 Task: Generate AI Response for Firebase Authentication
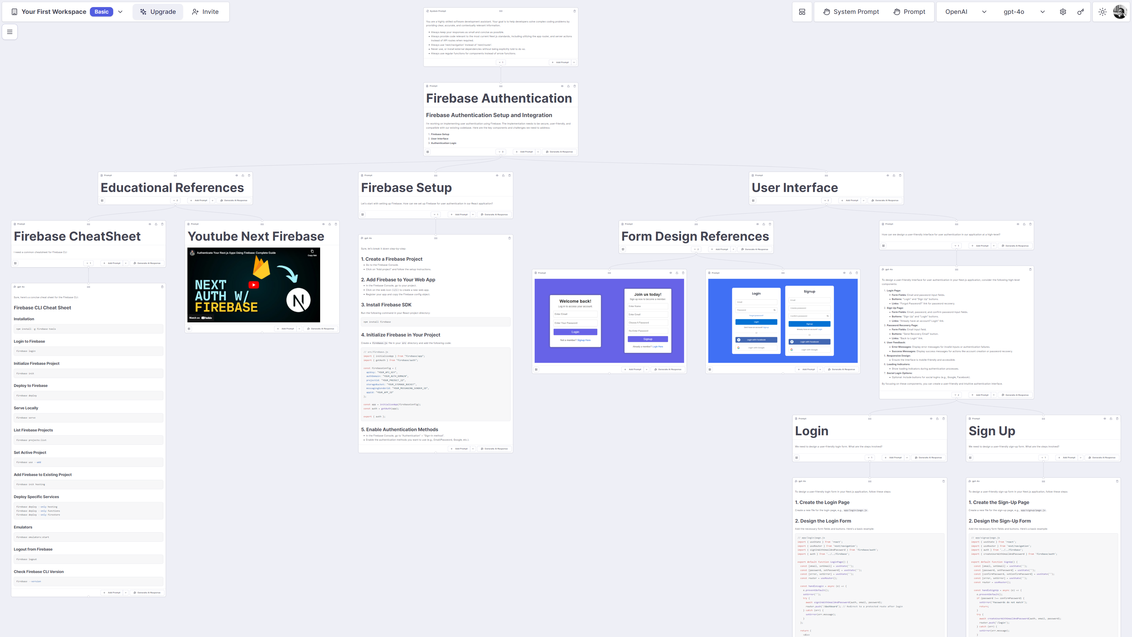[x=560, y=152]
